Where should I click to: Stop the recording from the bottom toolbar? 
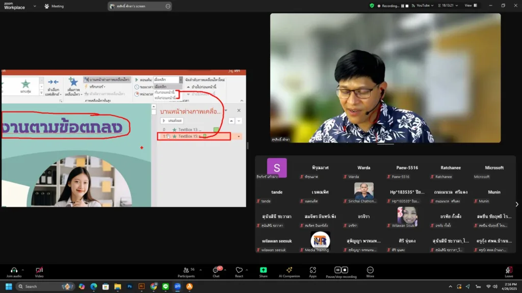click(x=345, y=270)
